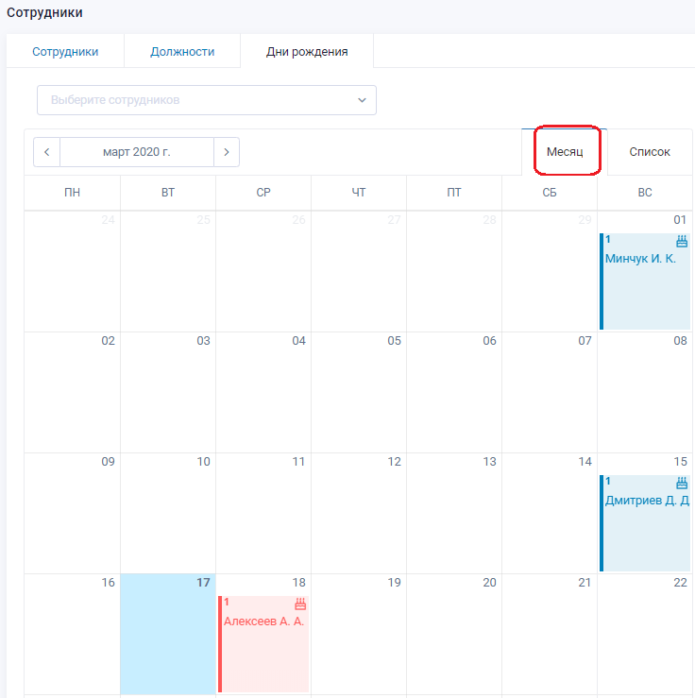The width and height of the screenshot is (695, 698).
Task: Select day 19 in calendar
Action: click(359, 634)
